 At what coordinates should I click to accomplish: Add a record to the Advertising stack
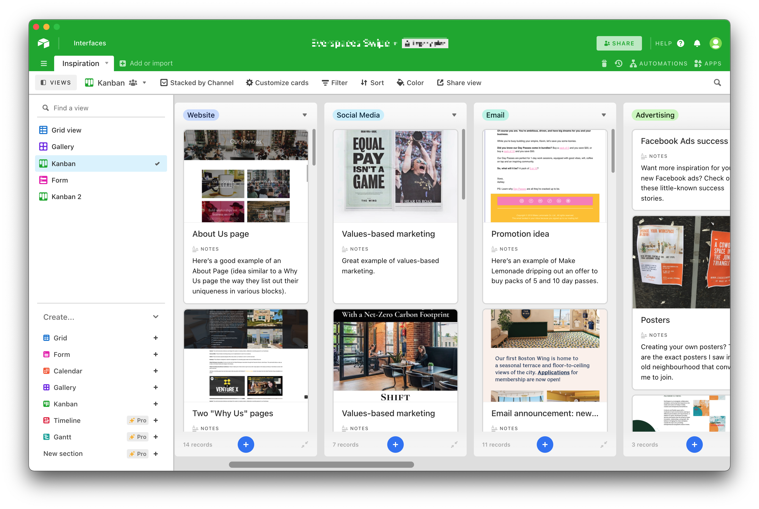click(x=694, y=444)
